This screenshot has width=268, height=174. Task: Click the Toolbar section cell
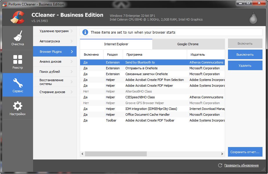point(111,121)
